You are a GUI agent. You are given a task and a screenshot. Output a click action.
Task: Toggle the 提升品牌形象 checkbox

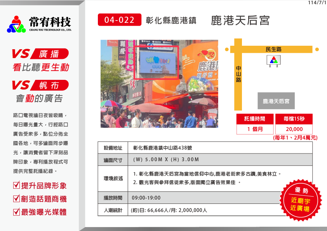[16, 185]
